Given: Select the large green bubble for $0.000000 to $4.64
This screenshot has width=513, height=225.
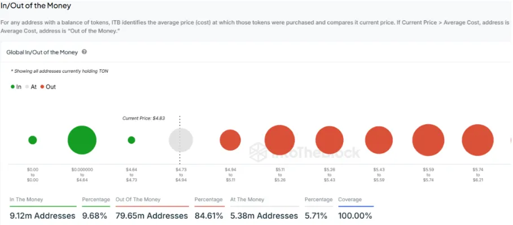Looking at the screenshot, I should tap(82, 140).
